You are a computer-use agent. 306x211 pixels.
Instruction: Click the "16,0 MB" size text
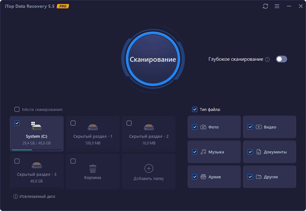(x=149, y=143)
